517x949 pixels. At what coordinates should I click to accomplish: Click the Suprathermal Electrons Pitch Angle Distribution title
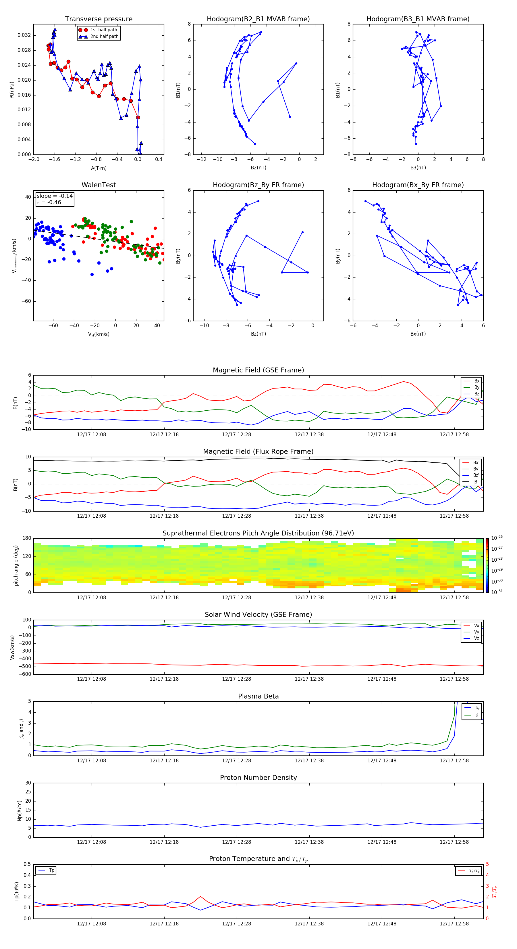pos(258,533)
